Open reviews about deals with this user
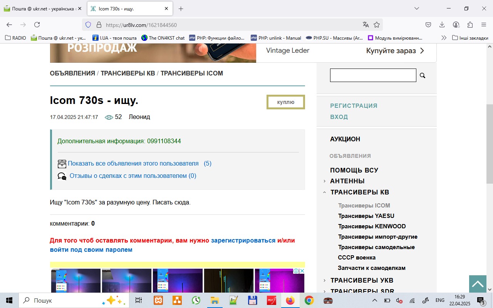The width and height of the screenshot is (493, 308). (x=133, y=176)
